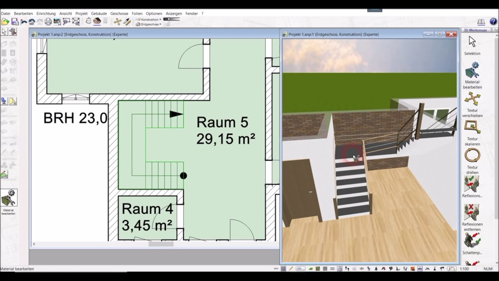The height and width of the screenshot is (281, 499).
Task: Open the Geschosse menu
Action: [119, 13]
